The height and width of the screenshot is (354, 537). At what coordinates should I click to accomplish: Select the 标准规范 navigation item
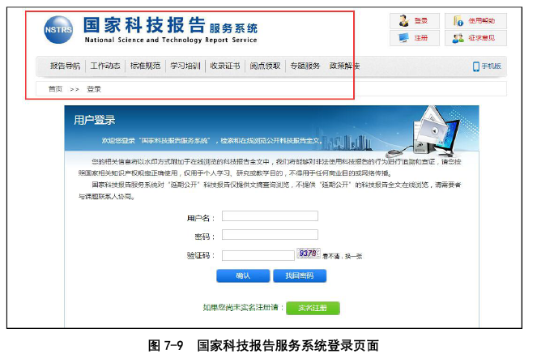click(x=145, y=66)
